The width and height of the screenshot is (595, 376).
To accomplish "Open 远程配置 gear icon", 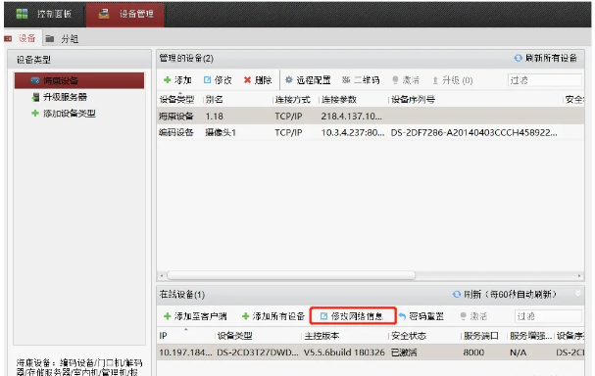I will click(289, 80).
